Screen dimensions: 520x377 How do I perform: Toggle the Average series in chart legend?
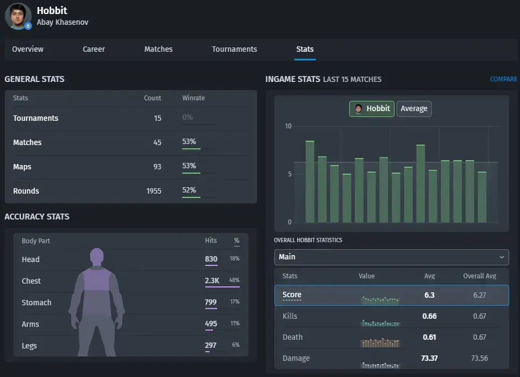click(x=414, y=109)
